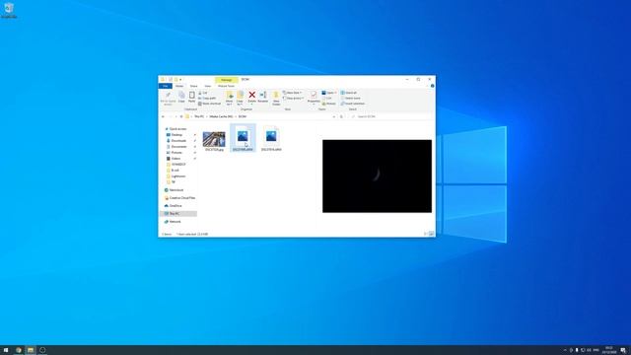Click the Copy ribbon icon
The image size is (631, 355).
(x=181, y=97)
